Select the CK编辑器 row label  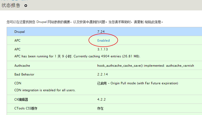21,100
